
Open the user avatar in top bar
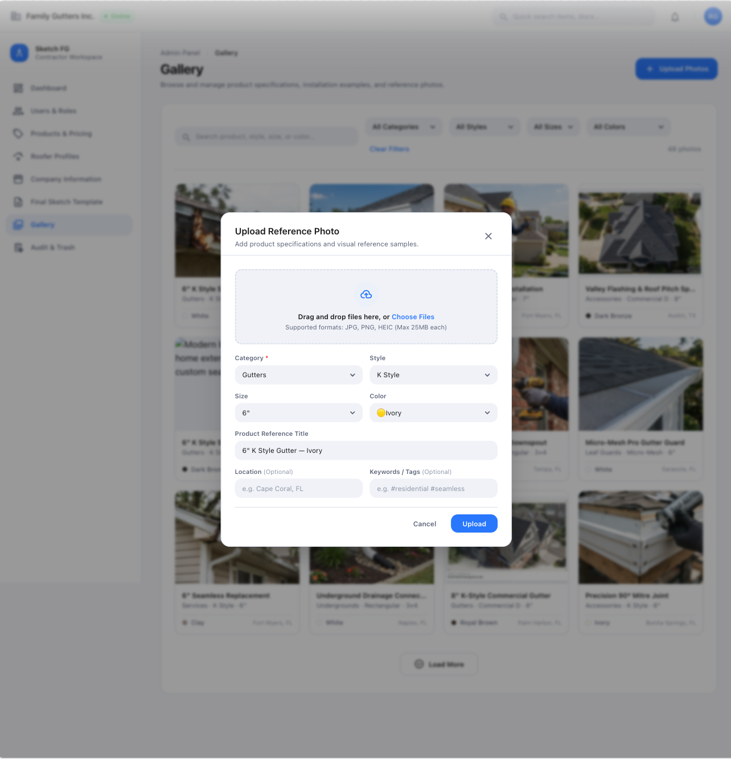click(713, 16)
